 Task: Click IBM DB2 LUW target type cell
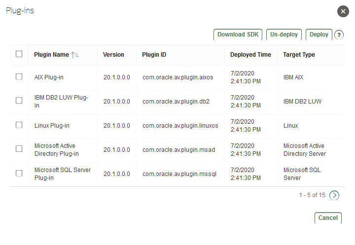pyautogui.click(x=302, y=102)
